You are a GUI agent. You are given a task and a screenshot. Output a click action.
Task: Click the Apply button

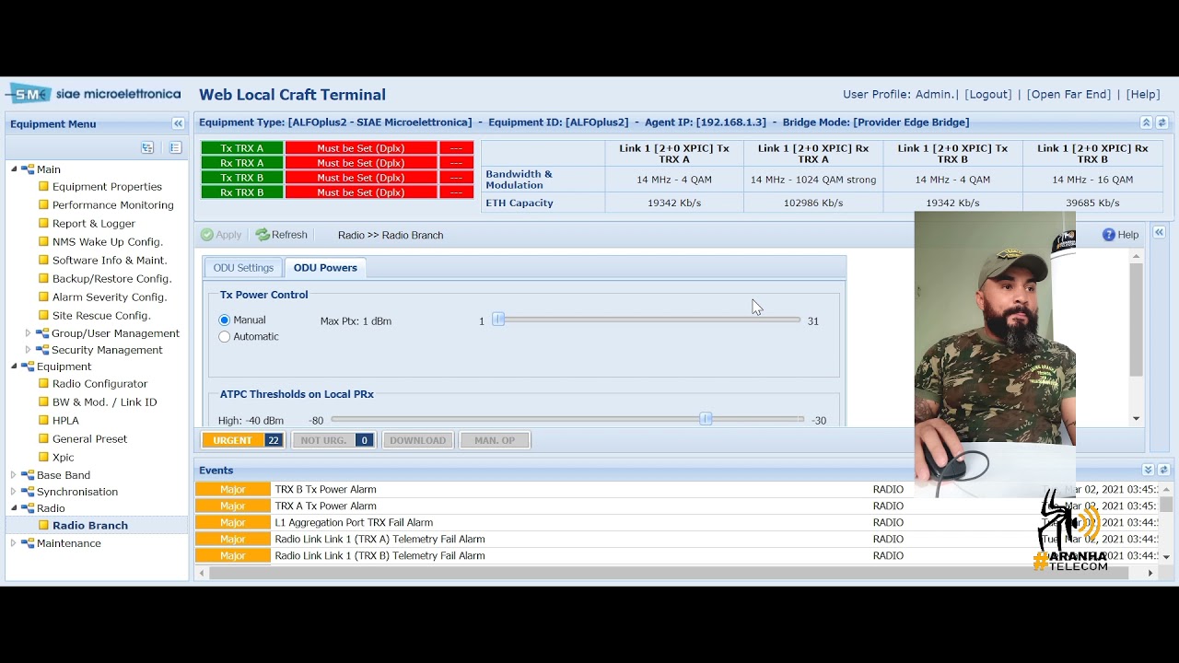(x=221, y=235)
